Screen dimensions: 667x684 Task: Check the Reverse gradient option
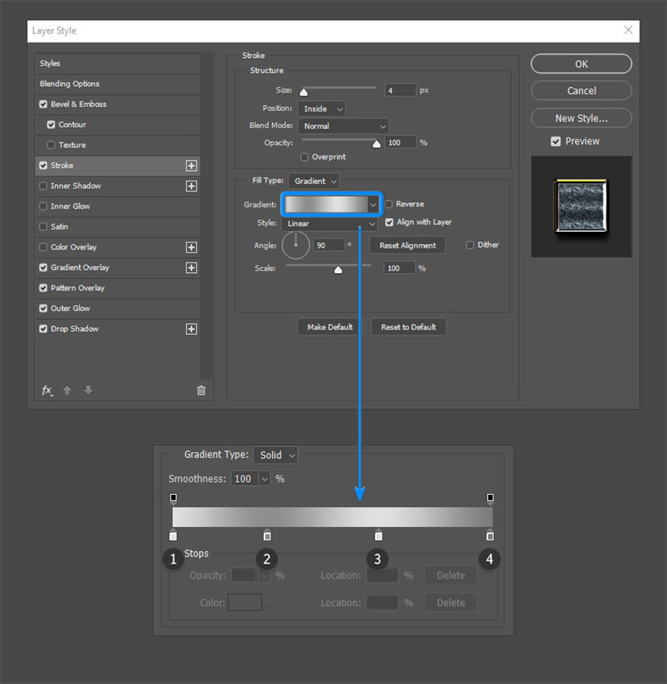[x=389, y=204]
